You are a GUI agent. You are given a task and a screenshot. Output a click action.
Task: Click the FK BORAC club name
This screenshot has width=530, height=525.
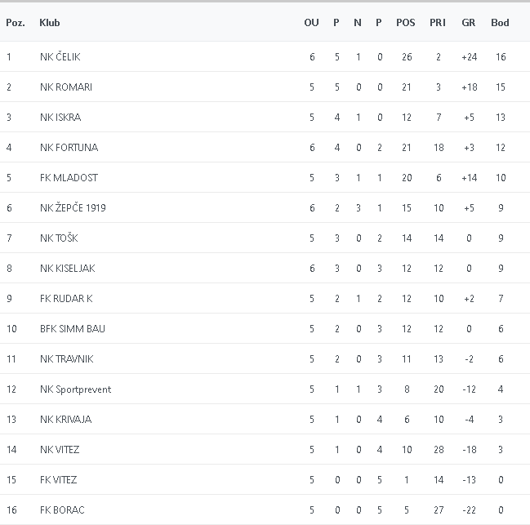(62, 510)
